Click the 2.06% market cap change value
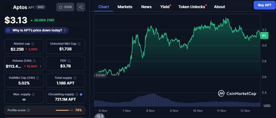 click(31, 49)
